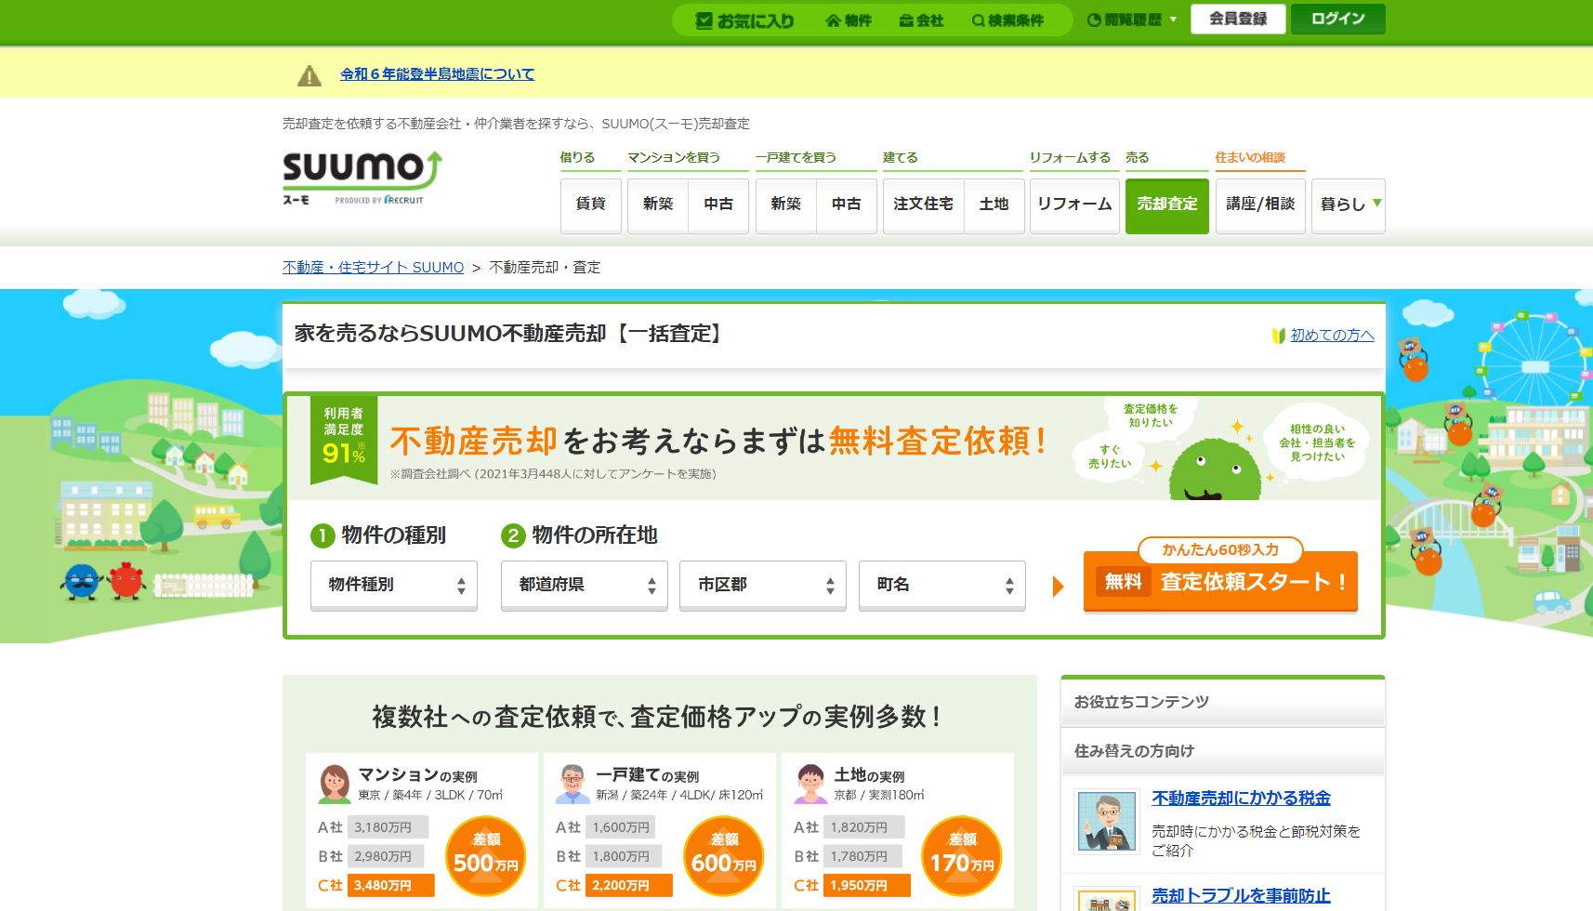This screenshot has width=1593, height=911.
Task: Click the tax article thumbnail image
Action: pos(1106,822)
